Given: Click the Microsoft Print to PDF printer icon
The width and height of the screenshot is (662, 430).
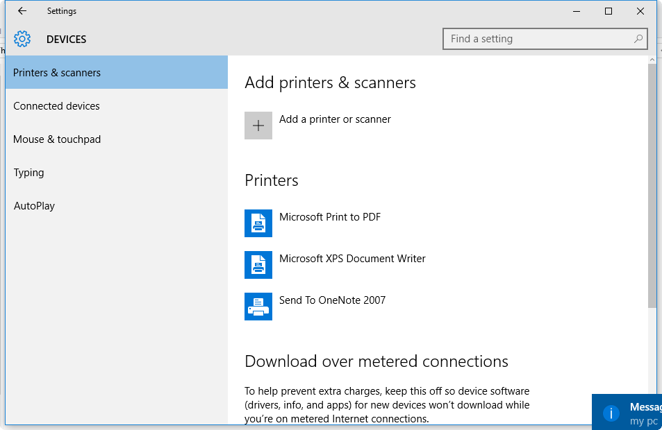Looking at the screenshot, I should [258, 223].
